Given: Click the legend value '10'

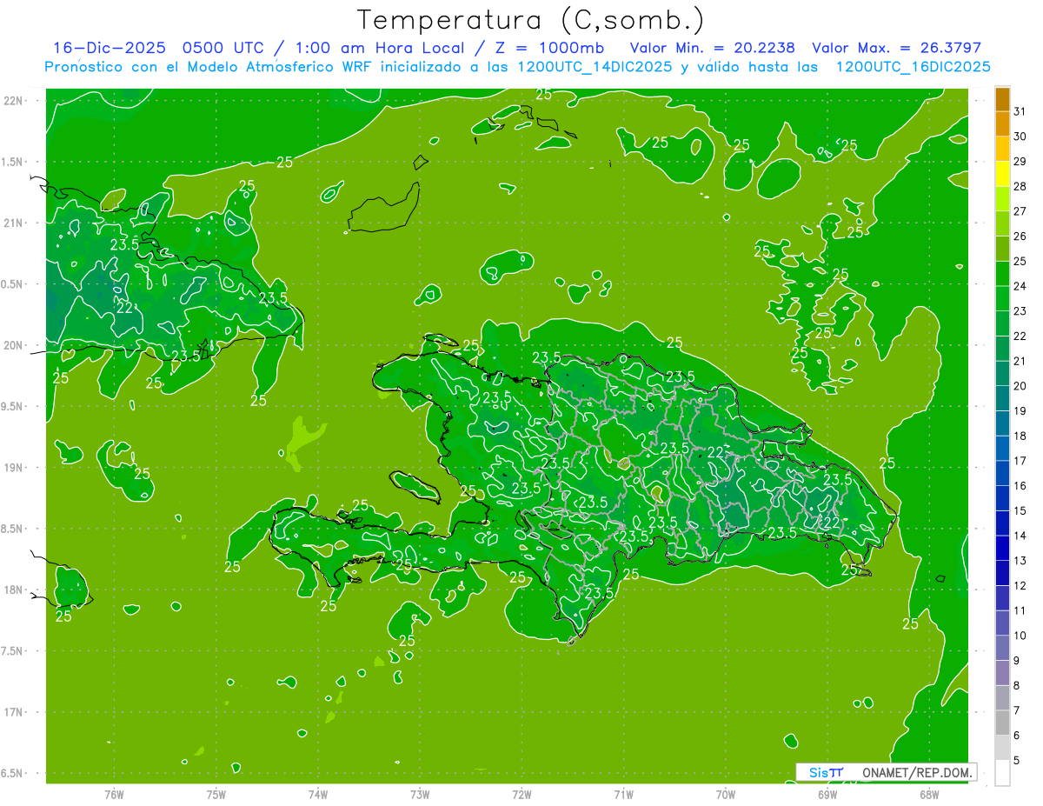Looking at the screenshot, I should (1020, 636).
